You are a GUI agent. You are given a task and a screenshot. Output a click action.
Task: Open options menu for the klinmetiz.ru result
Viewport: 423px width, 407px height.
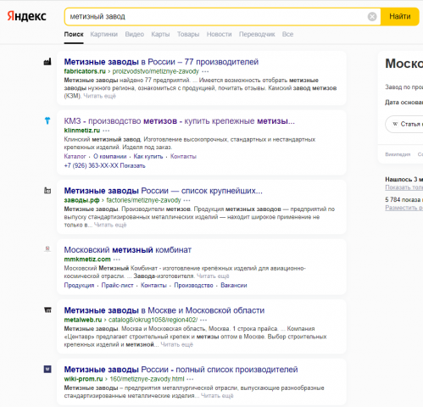(106, 131)
